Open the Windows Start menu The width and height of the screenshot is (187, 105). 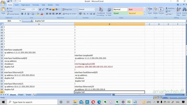(3, 102)
